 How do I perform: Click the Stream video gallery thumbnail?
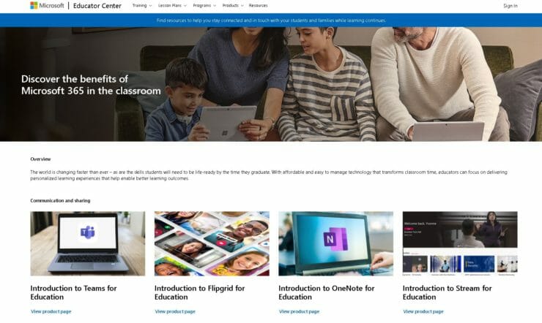click(460, 243)
